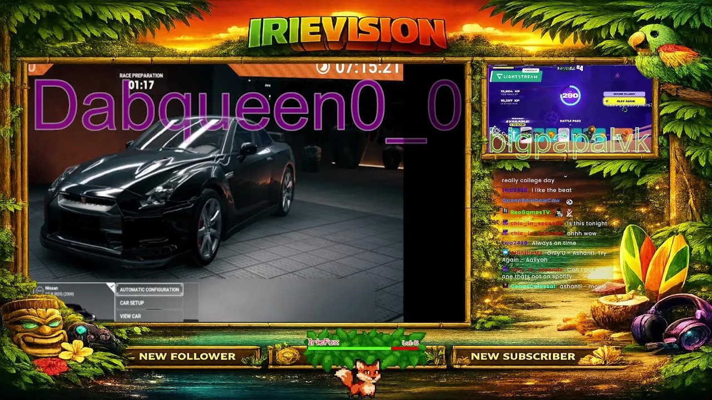Click the ReoGamesTV username in chat

(x=530, y=212)
